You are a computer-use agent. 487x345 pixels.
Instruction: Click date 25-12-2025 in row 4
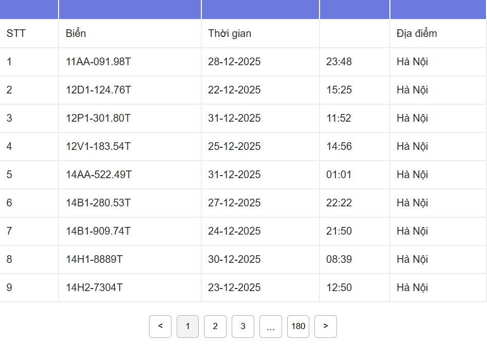pos(234,147)
